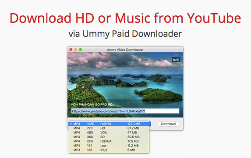Image resolution: width=251 pixels, height=158 pixels.
Task: Minimize window with the yellow button
Action: (x=75, y=50)
